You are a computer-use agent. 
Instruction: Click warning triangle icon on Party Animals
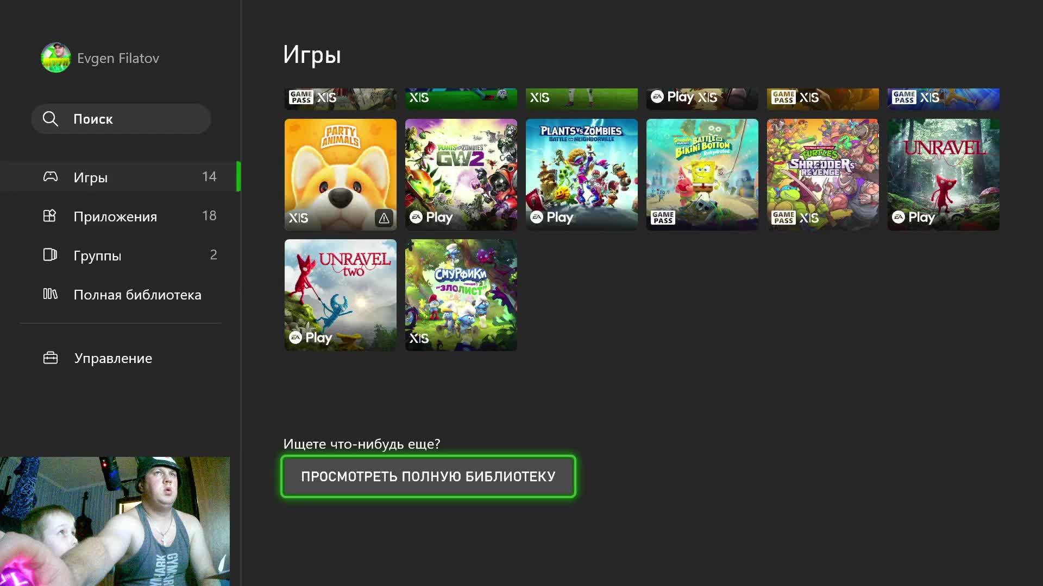(x=384, y=218)
